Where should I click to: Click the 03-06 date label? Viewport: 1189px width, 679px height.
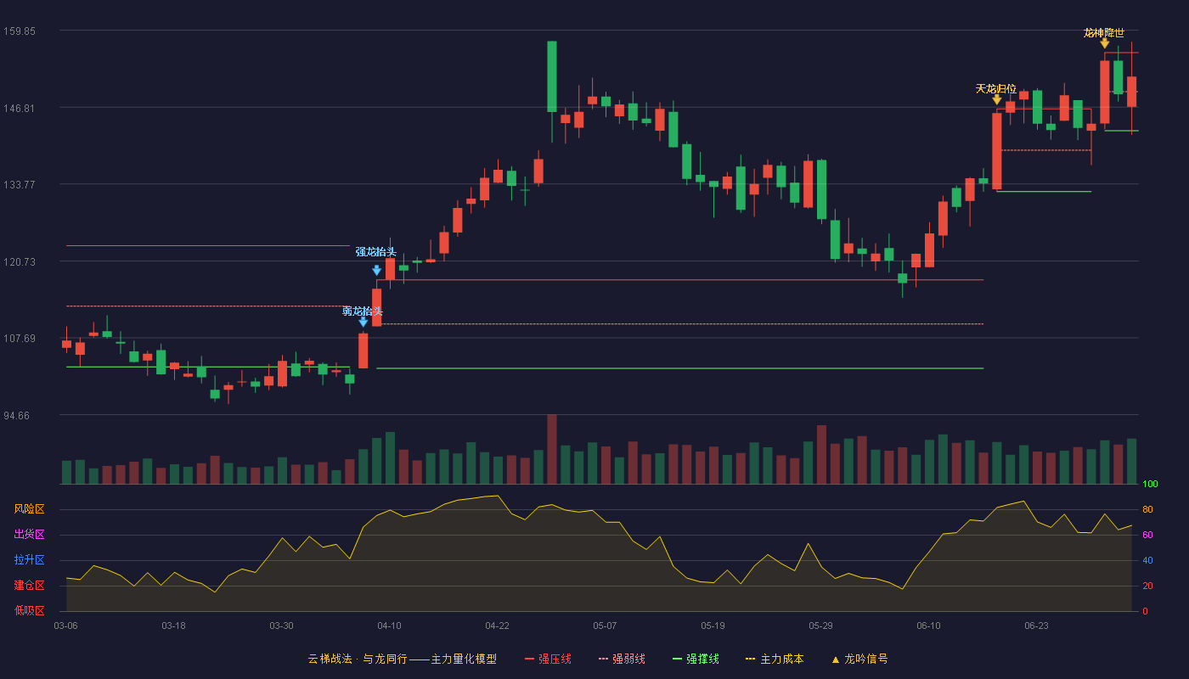(65, 626)
